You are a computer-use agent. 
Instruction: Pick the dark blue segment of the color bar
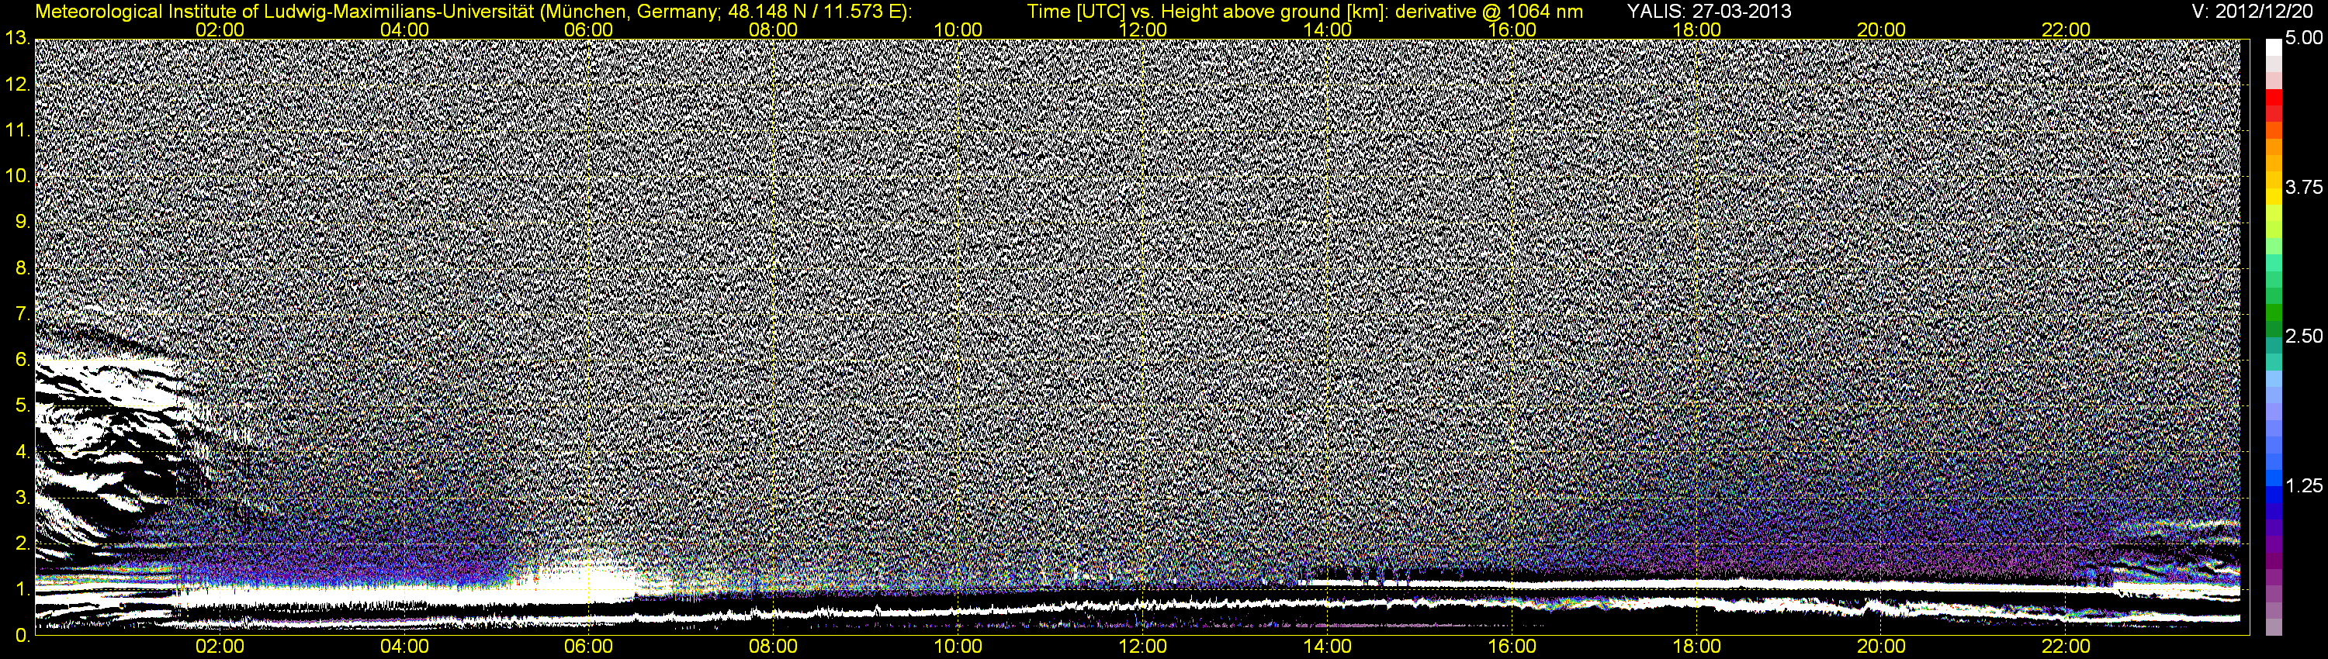(2274, 512)
